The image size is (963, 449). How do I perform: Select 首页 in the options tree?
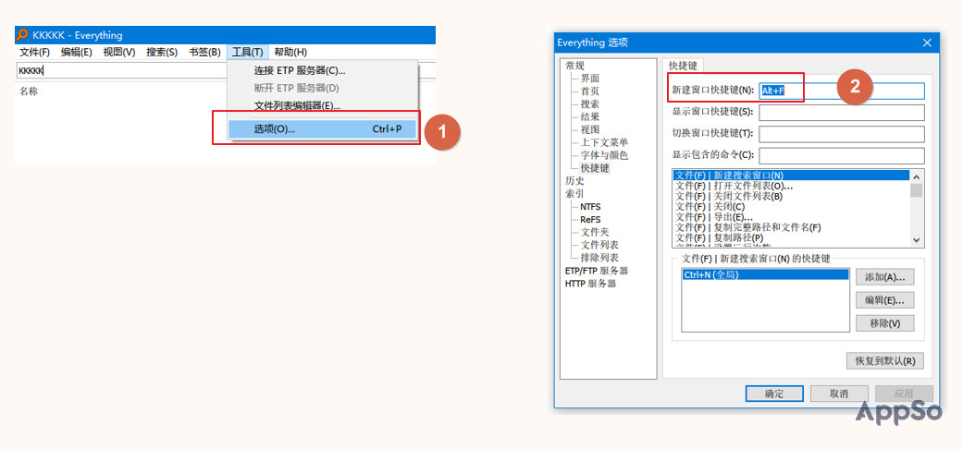pyautogui.click(x=590, y=91)
